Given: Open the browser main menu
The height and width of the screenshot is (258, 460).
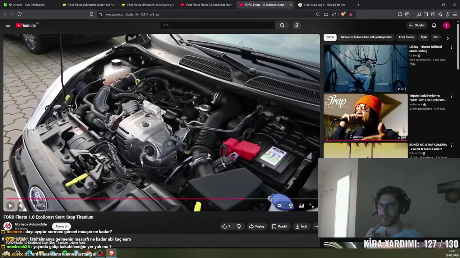Looking at the screenshot, I should tap(455, 14).
